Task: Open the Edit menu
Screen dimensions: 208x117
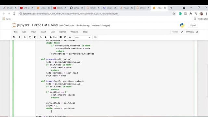Action: click(24, 32)
